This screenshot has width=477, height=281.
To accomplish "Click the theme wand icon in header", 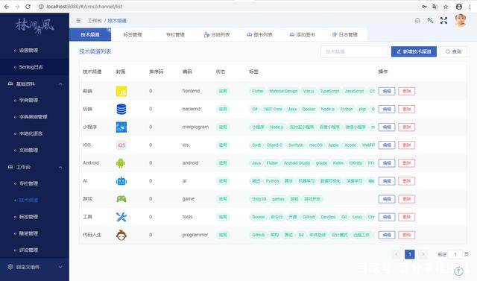I will [x=430, y=20].
